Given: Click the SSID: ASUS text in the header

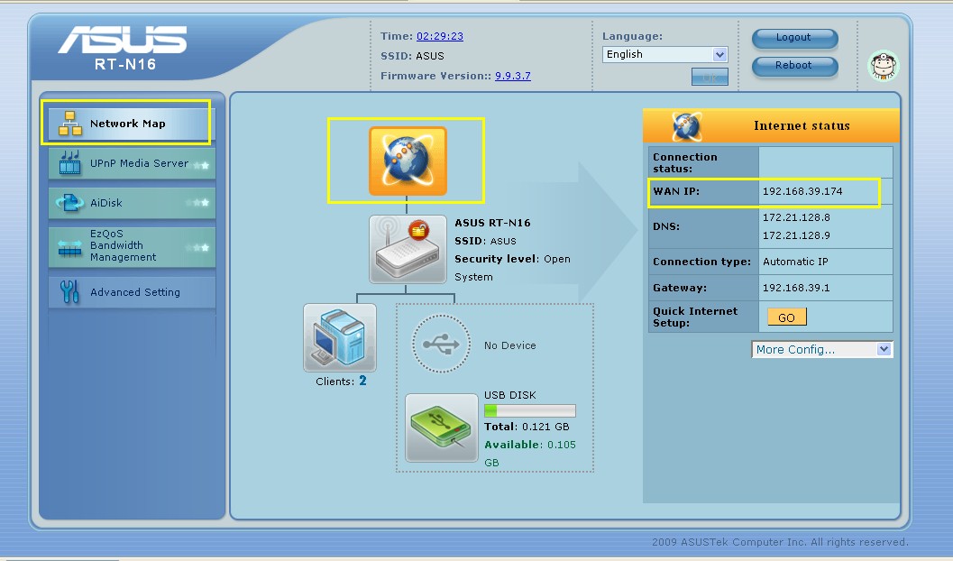Looking at the screenshot, I should (412, 56).
